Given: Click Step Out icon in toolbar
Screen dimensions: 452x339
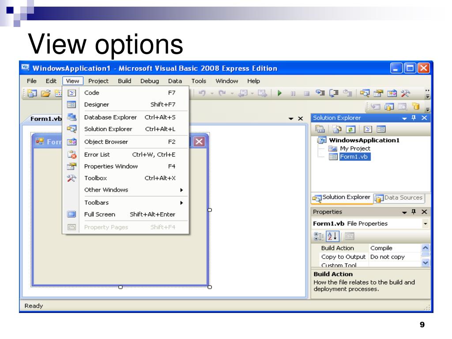Looking at the screenshot, I should (x=348, y=93).
